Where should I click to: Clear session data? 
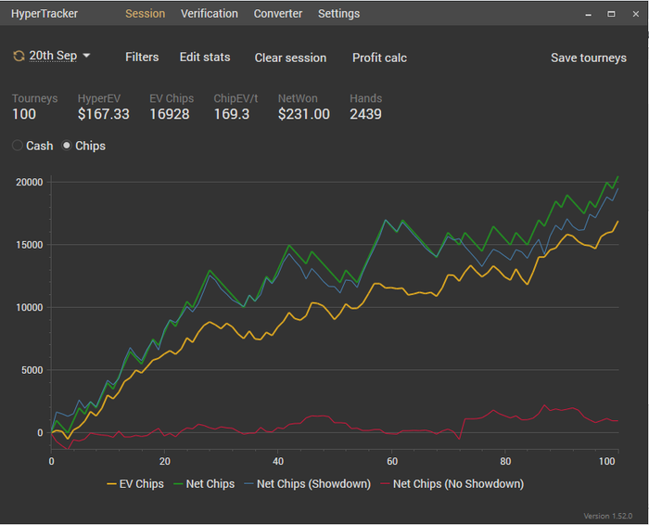[x=290, y=58]
